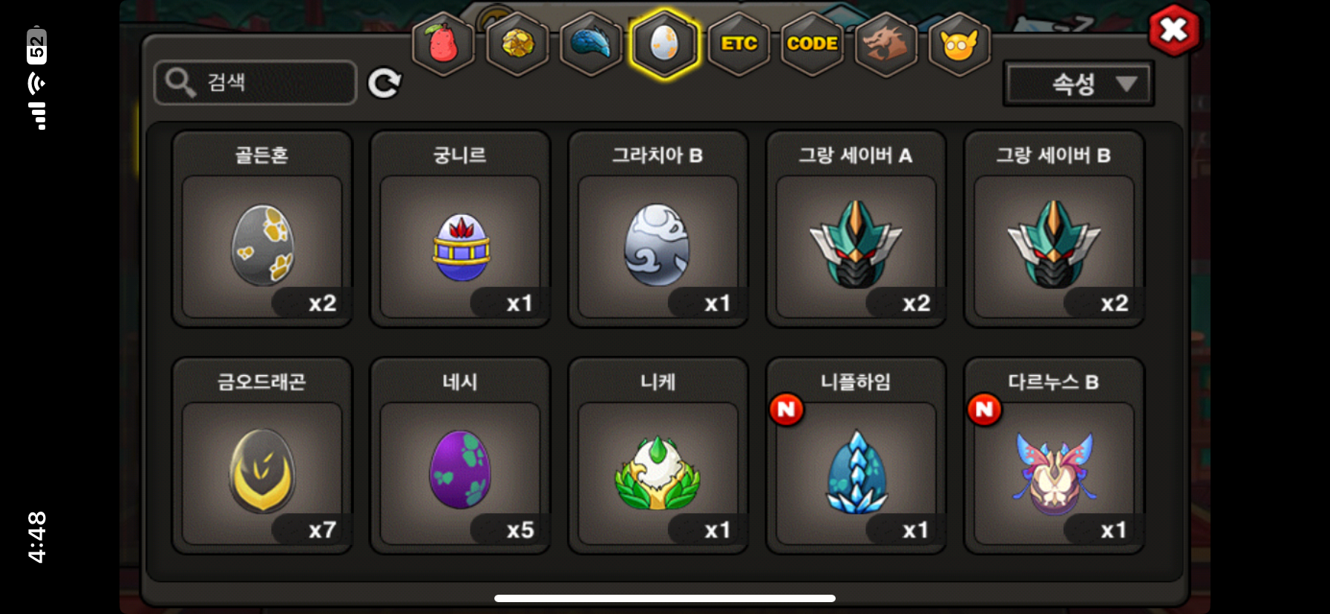This screenshot has height=614, width=1330.
Task: Open the yellow cat face tab
Action: click(x=960, y=44)
